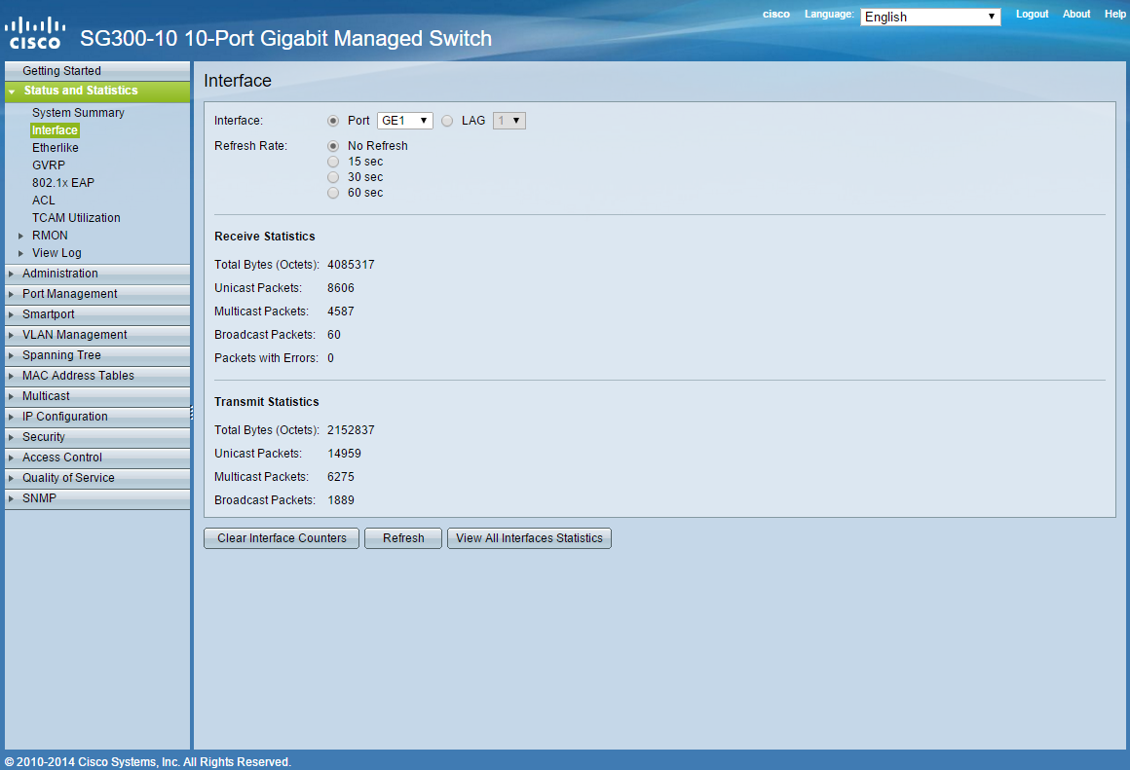Image resolution: width=1130 pixels, height=770 pixels.
Task: Expand the View Log tree node
Action: pos(20,253)
